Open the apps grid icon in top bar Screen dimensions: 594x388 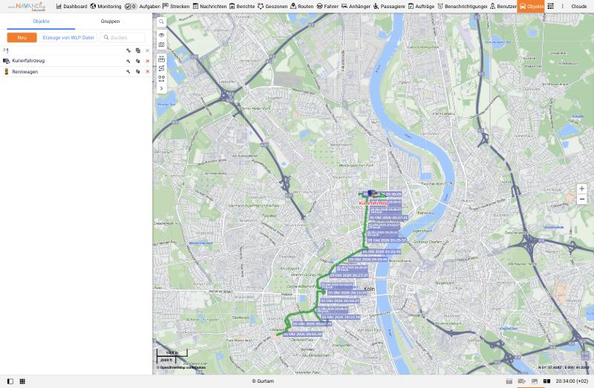(x=550, y=7)
